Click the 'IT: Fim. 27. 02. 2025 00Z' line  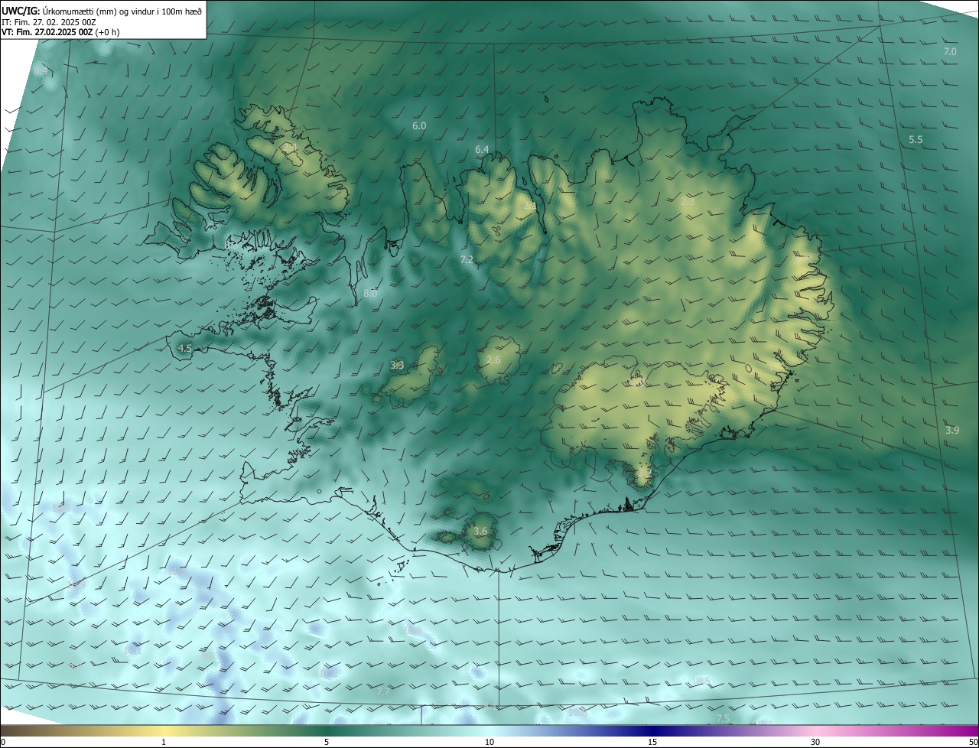click(48, 22)
